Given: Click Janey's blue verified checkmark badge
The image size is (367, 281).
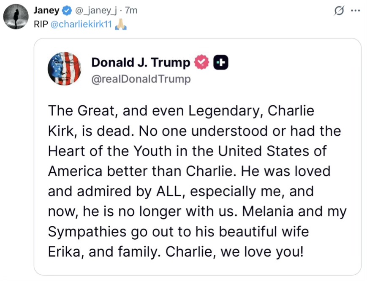Looking at the screenshot, I should 67,11.
